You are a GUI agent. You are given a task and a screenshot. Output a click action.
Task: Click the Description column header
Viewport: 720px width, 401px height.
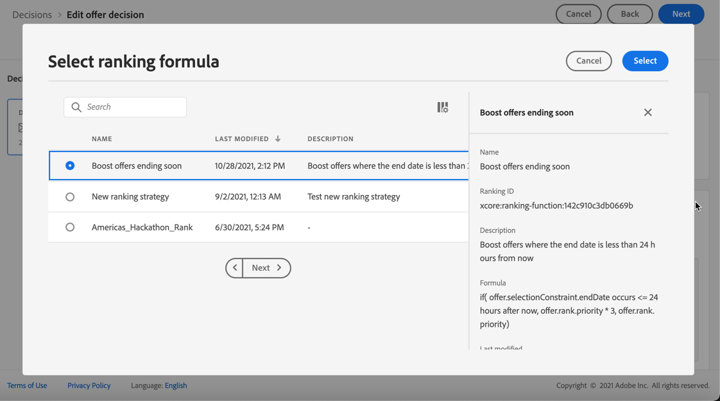330,139
